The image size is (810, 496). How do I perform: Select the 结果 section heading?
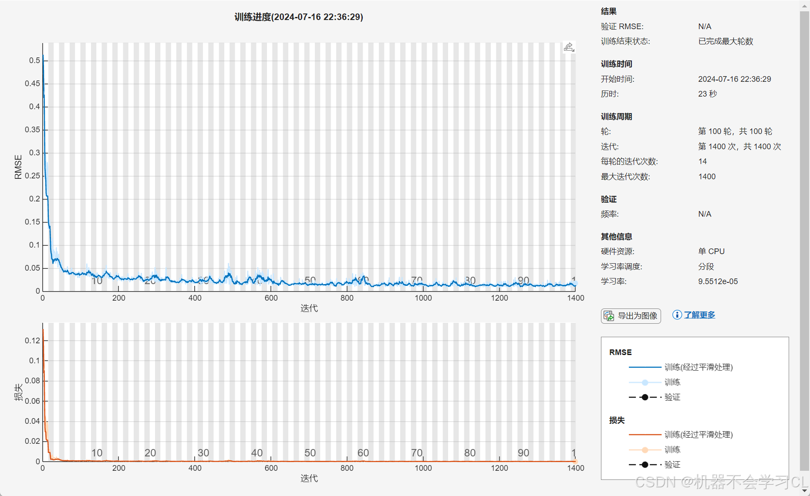tap(608, 11)
